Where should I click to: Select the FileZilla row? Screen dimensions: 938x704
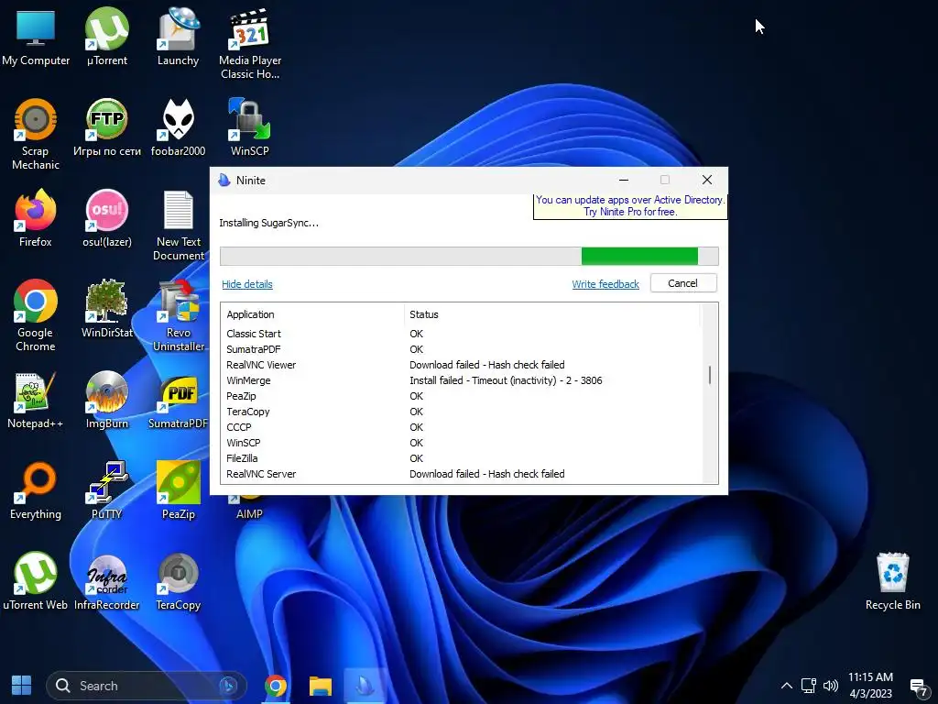point(460,458)
